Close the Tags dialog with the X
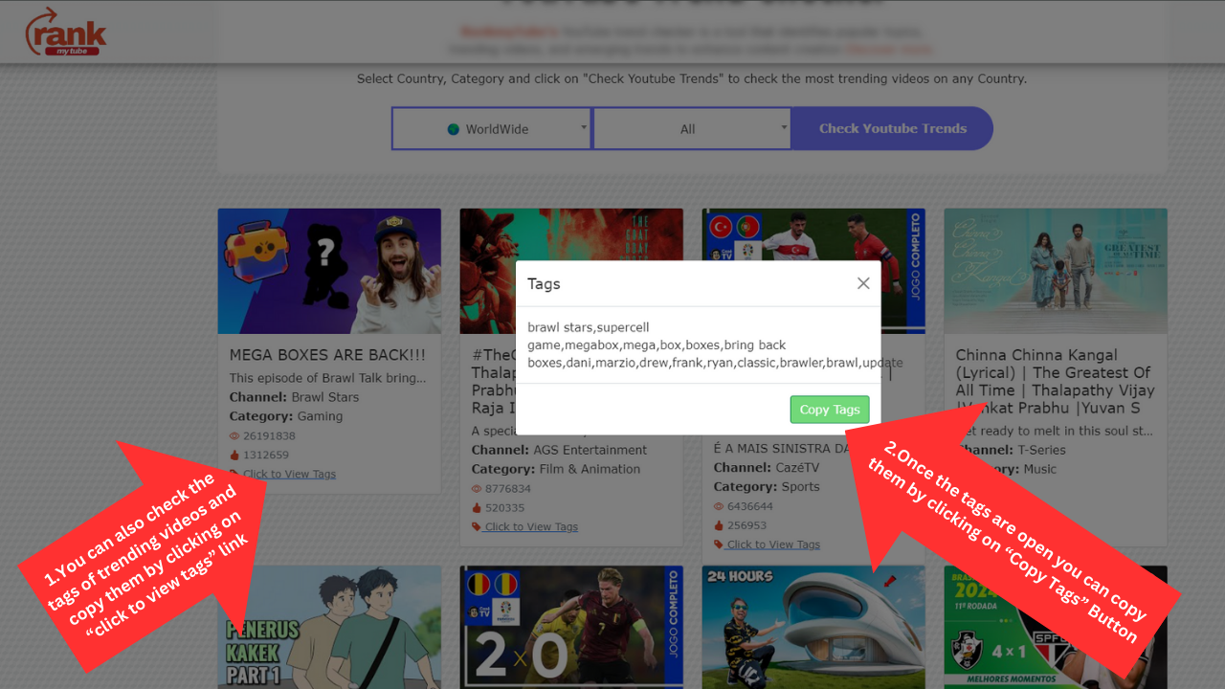 coord(863,283)
